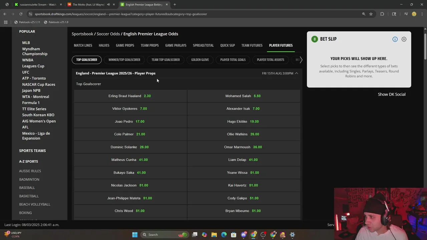Screen dimensions: 427x240
Task: Open Windows Start menu
Action: 135,235
